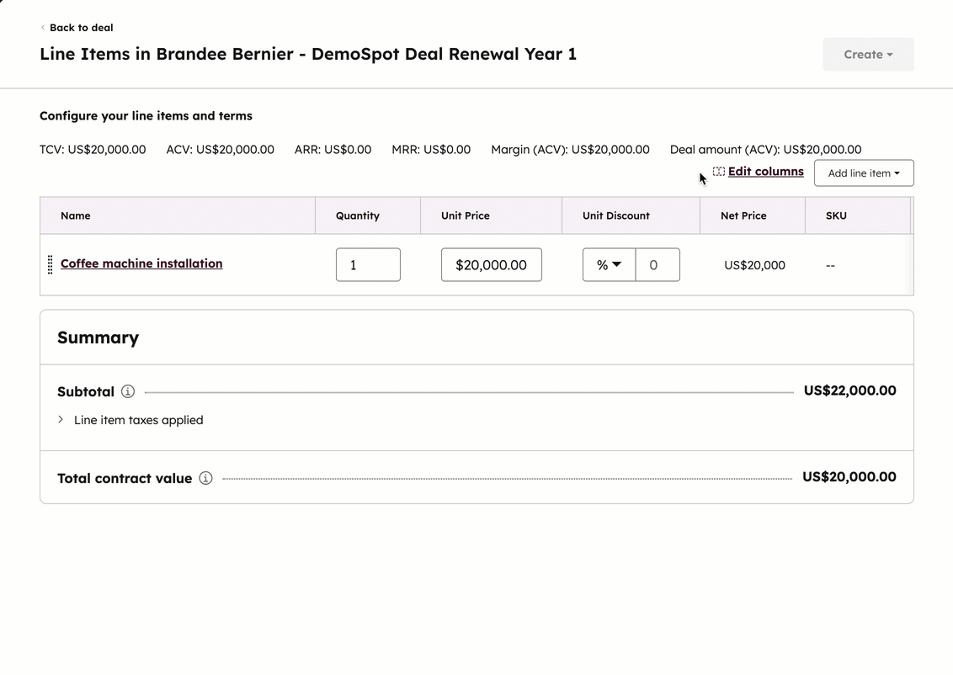Click the Name column header
953x675 pixels.
pos(76,216)
